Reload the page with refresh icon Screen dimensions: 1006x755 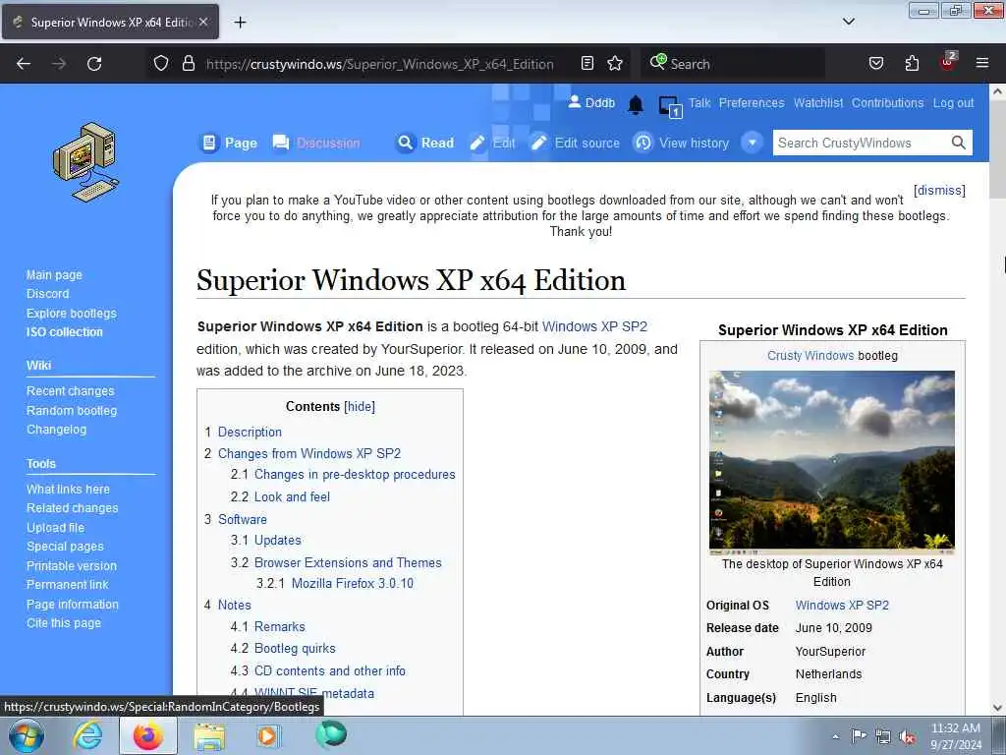94,64
